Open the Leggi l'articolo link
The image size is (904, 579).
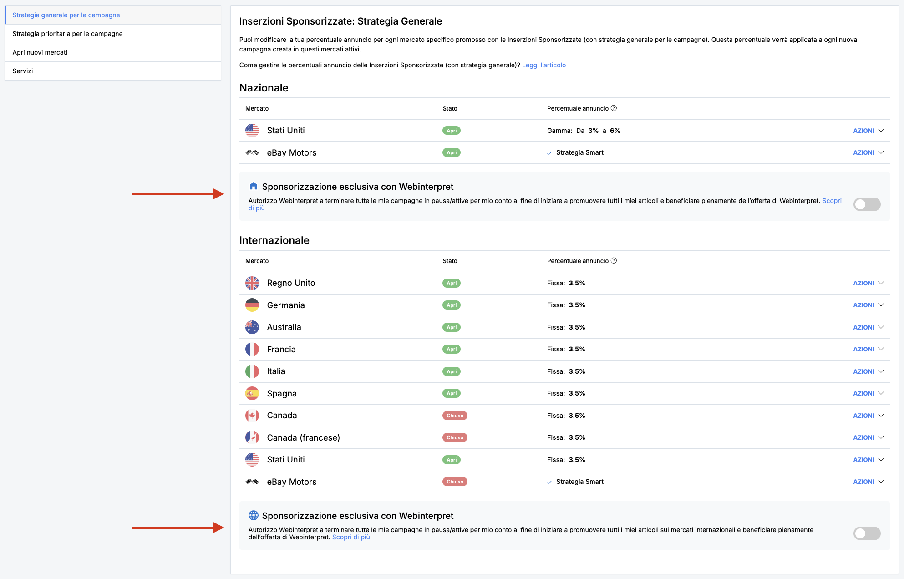point(543,65)
